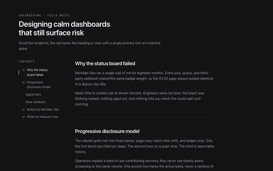Click the yellow active tick on the rail

[x=19, y=73]
